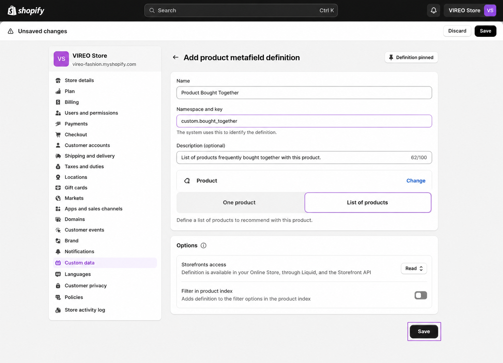This screenshot has width=503, height=363.
Task: Click the bottom Save button
Action: [424, 331]
